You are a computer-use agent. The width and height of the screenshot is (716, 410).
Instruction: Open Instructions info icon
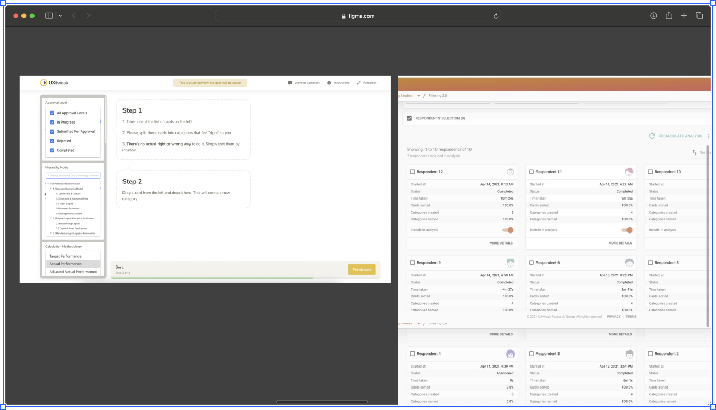(x=329, y=83)
